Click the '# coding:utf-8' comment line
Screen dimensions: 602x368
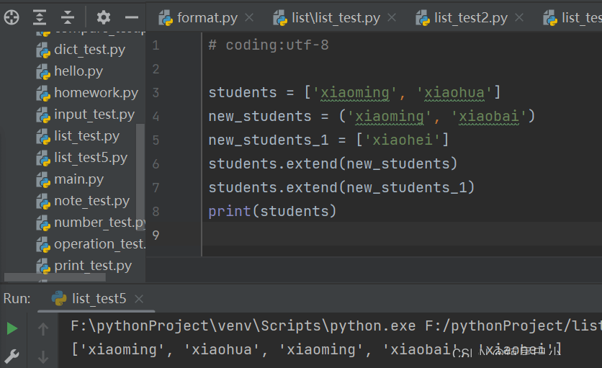coord(269,45)
